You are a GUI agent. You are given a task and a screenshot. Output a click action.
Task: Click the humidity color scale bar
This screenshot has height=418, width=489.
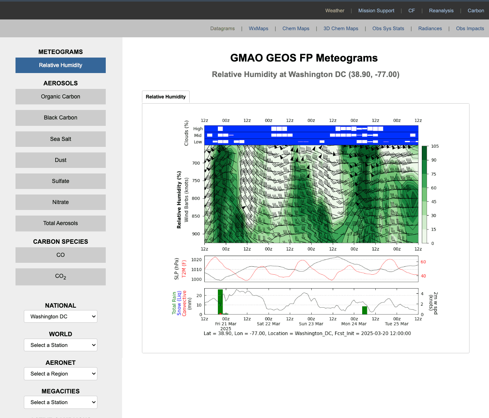point(425,195)
